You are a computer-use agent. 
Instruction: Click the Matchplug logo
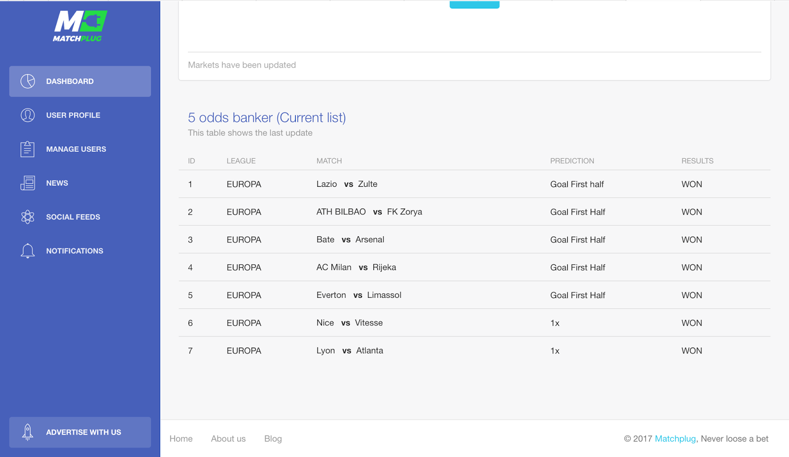coord(80,26)
